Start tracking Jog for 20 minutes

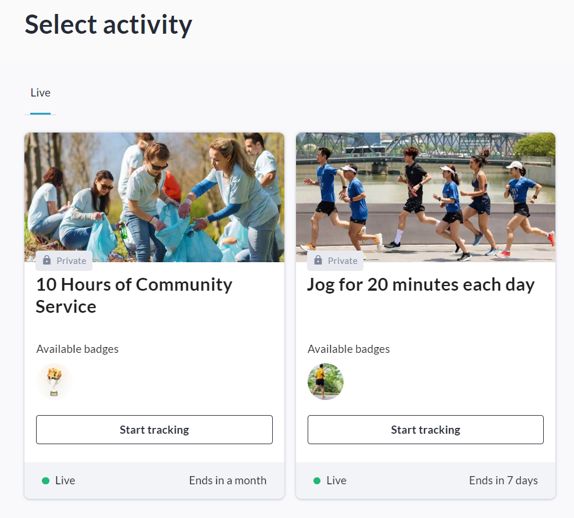point(425,430)
